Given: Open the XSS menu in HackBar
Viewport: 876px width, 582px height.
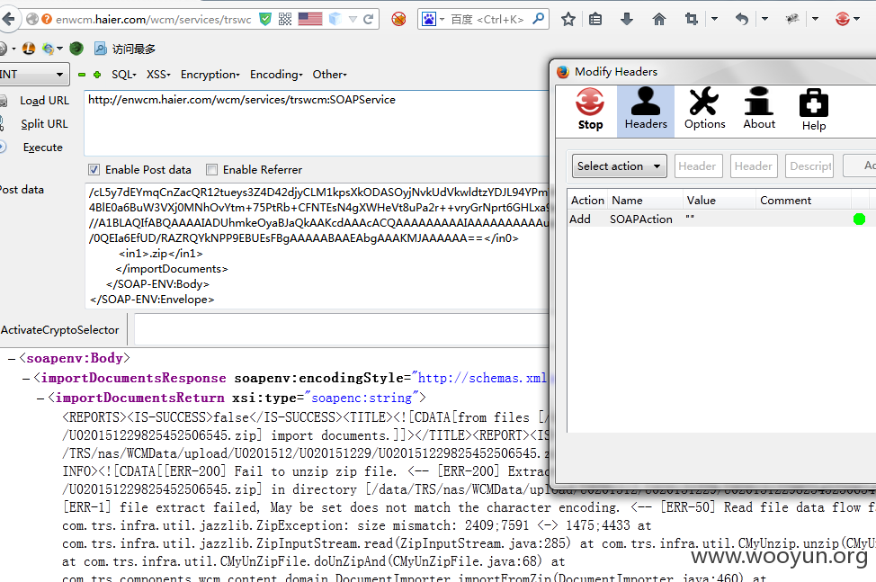Looking at the screenshot, I should point(158,75).
